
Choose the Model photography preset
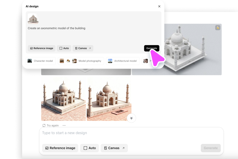(81, 61)
